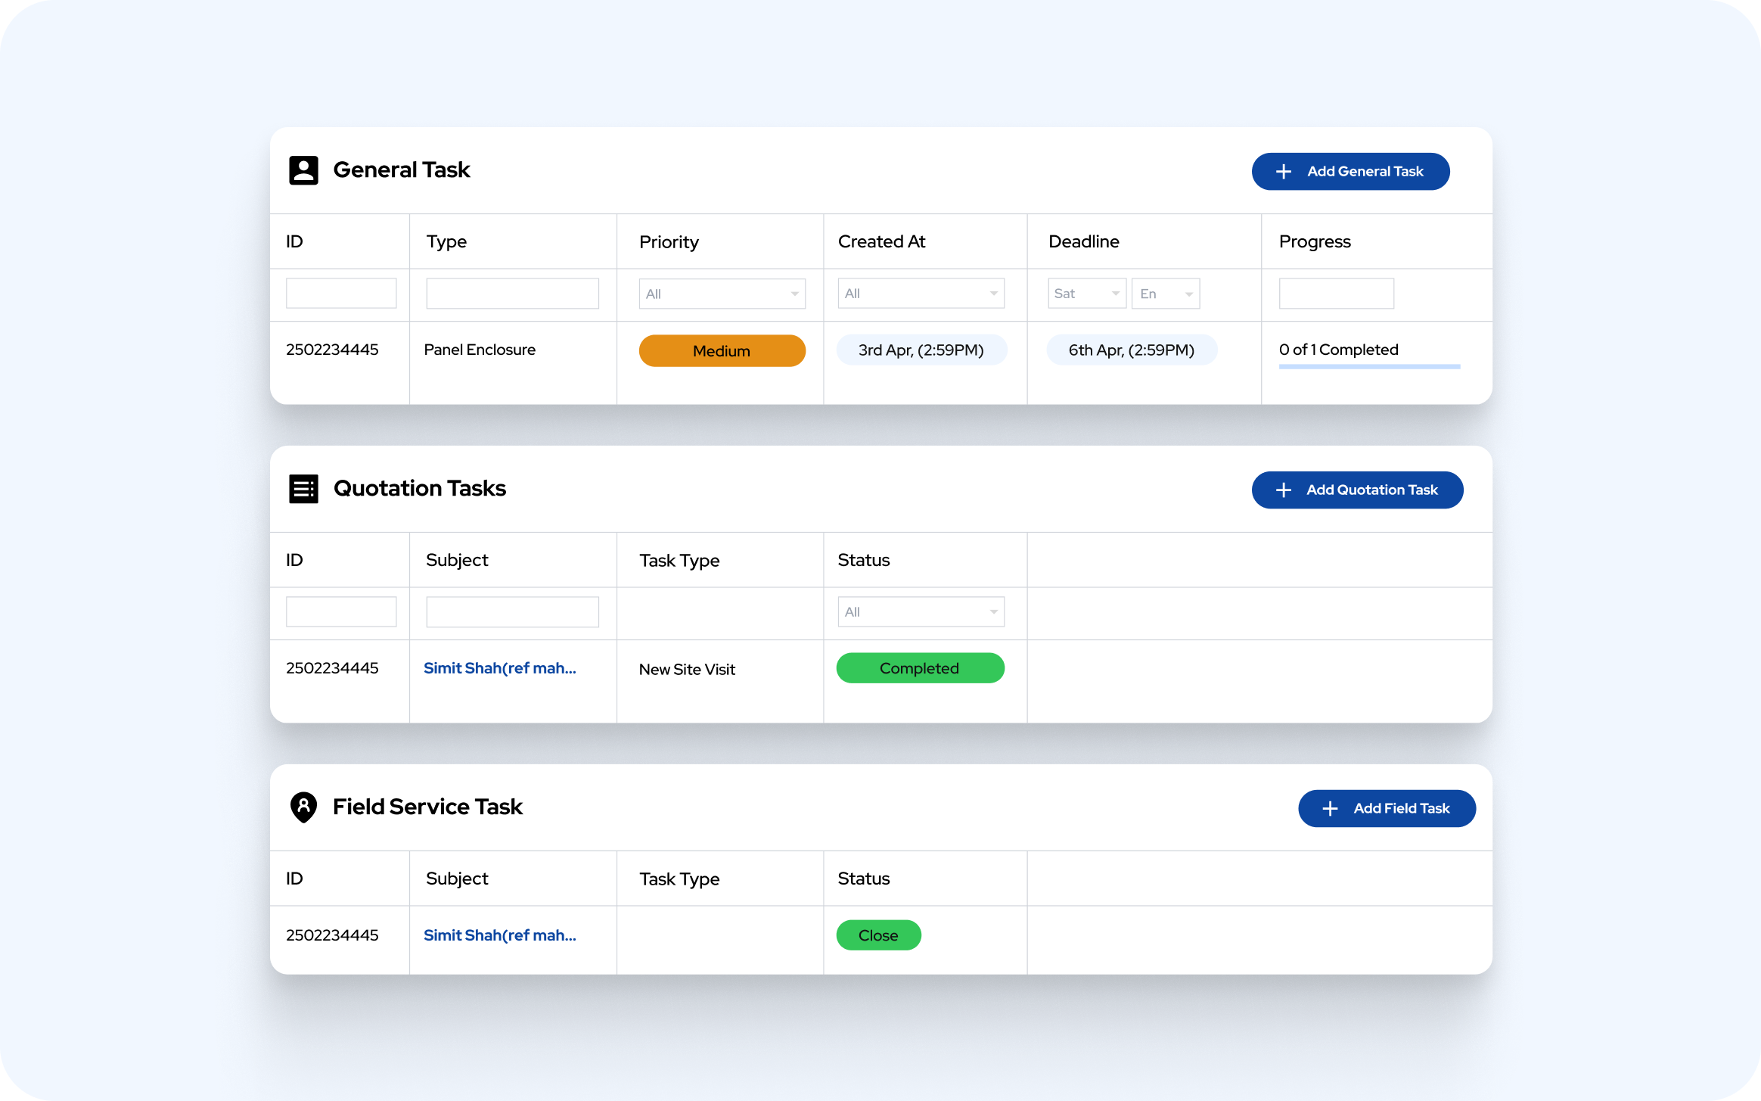Screen dimensions: 1761x1101
Task: Open Simit Shah link in Field Service
Action: coord(499,935)
